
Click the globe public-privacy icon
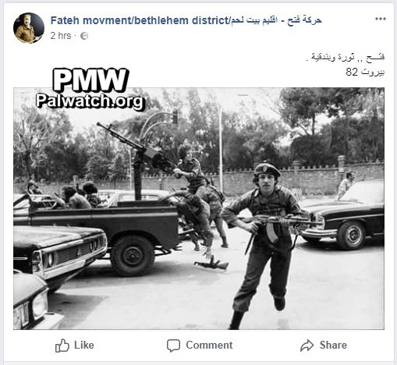click(x=84, y=36)
